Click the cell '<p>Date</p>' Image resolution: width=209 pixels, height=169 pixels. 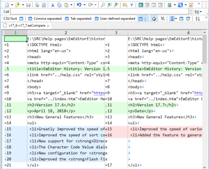(x=165, y=111)
